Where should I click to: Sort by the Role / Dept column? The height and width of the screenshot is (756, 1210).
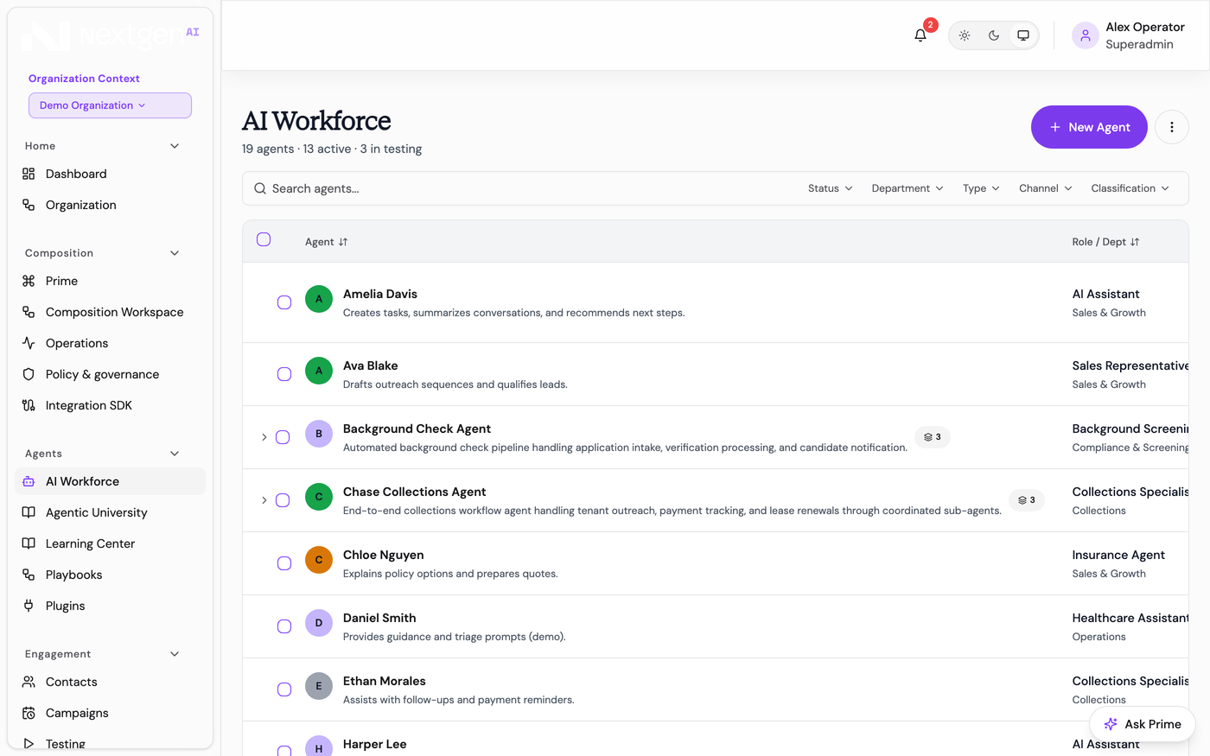pos(1106,242)
